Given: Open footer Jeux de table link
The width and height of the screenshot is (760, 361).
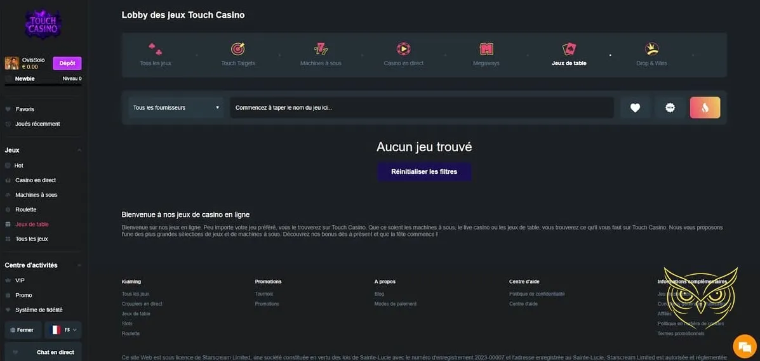Looking at the screenshot, I should 137,314.
